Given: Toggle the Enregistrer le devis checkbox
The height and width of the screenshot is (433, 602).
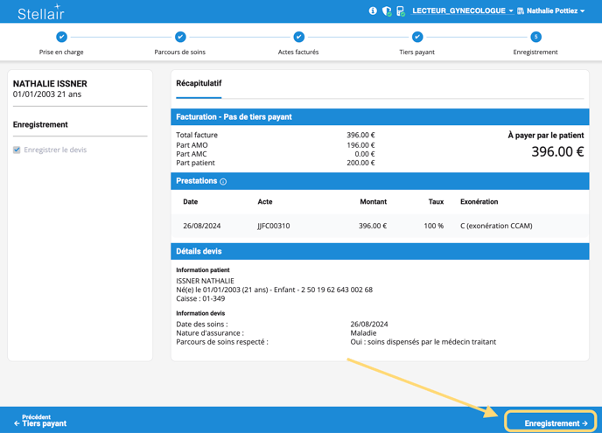Looking at the screenshot, I should 17,150.
